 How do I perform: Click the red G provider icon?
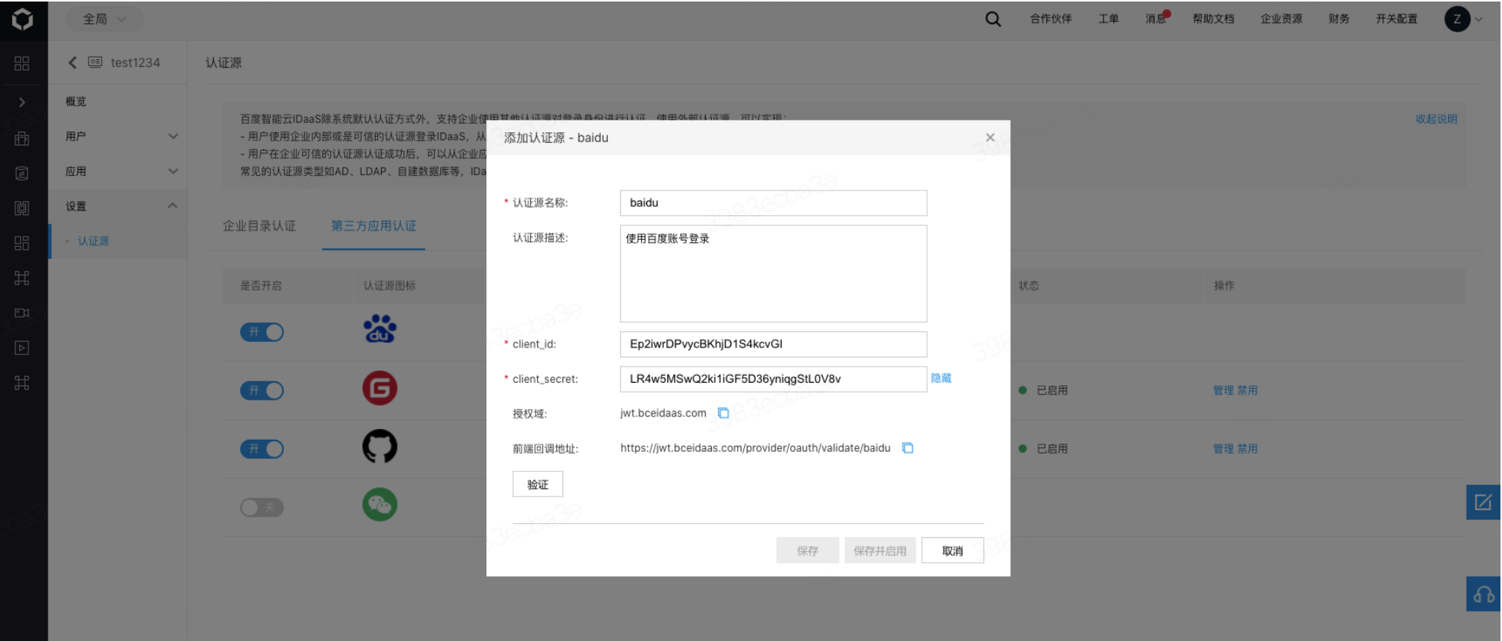coord(380,388)
